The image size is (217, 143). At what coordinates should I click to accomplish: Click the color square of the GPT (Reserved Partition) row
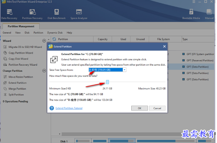[x=183, y=60]
